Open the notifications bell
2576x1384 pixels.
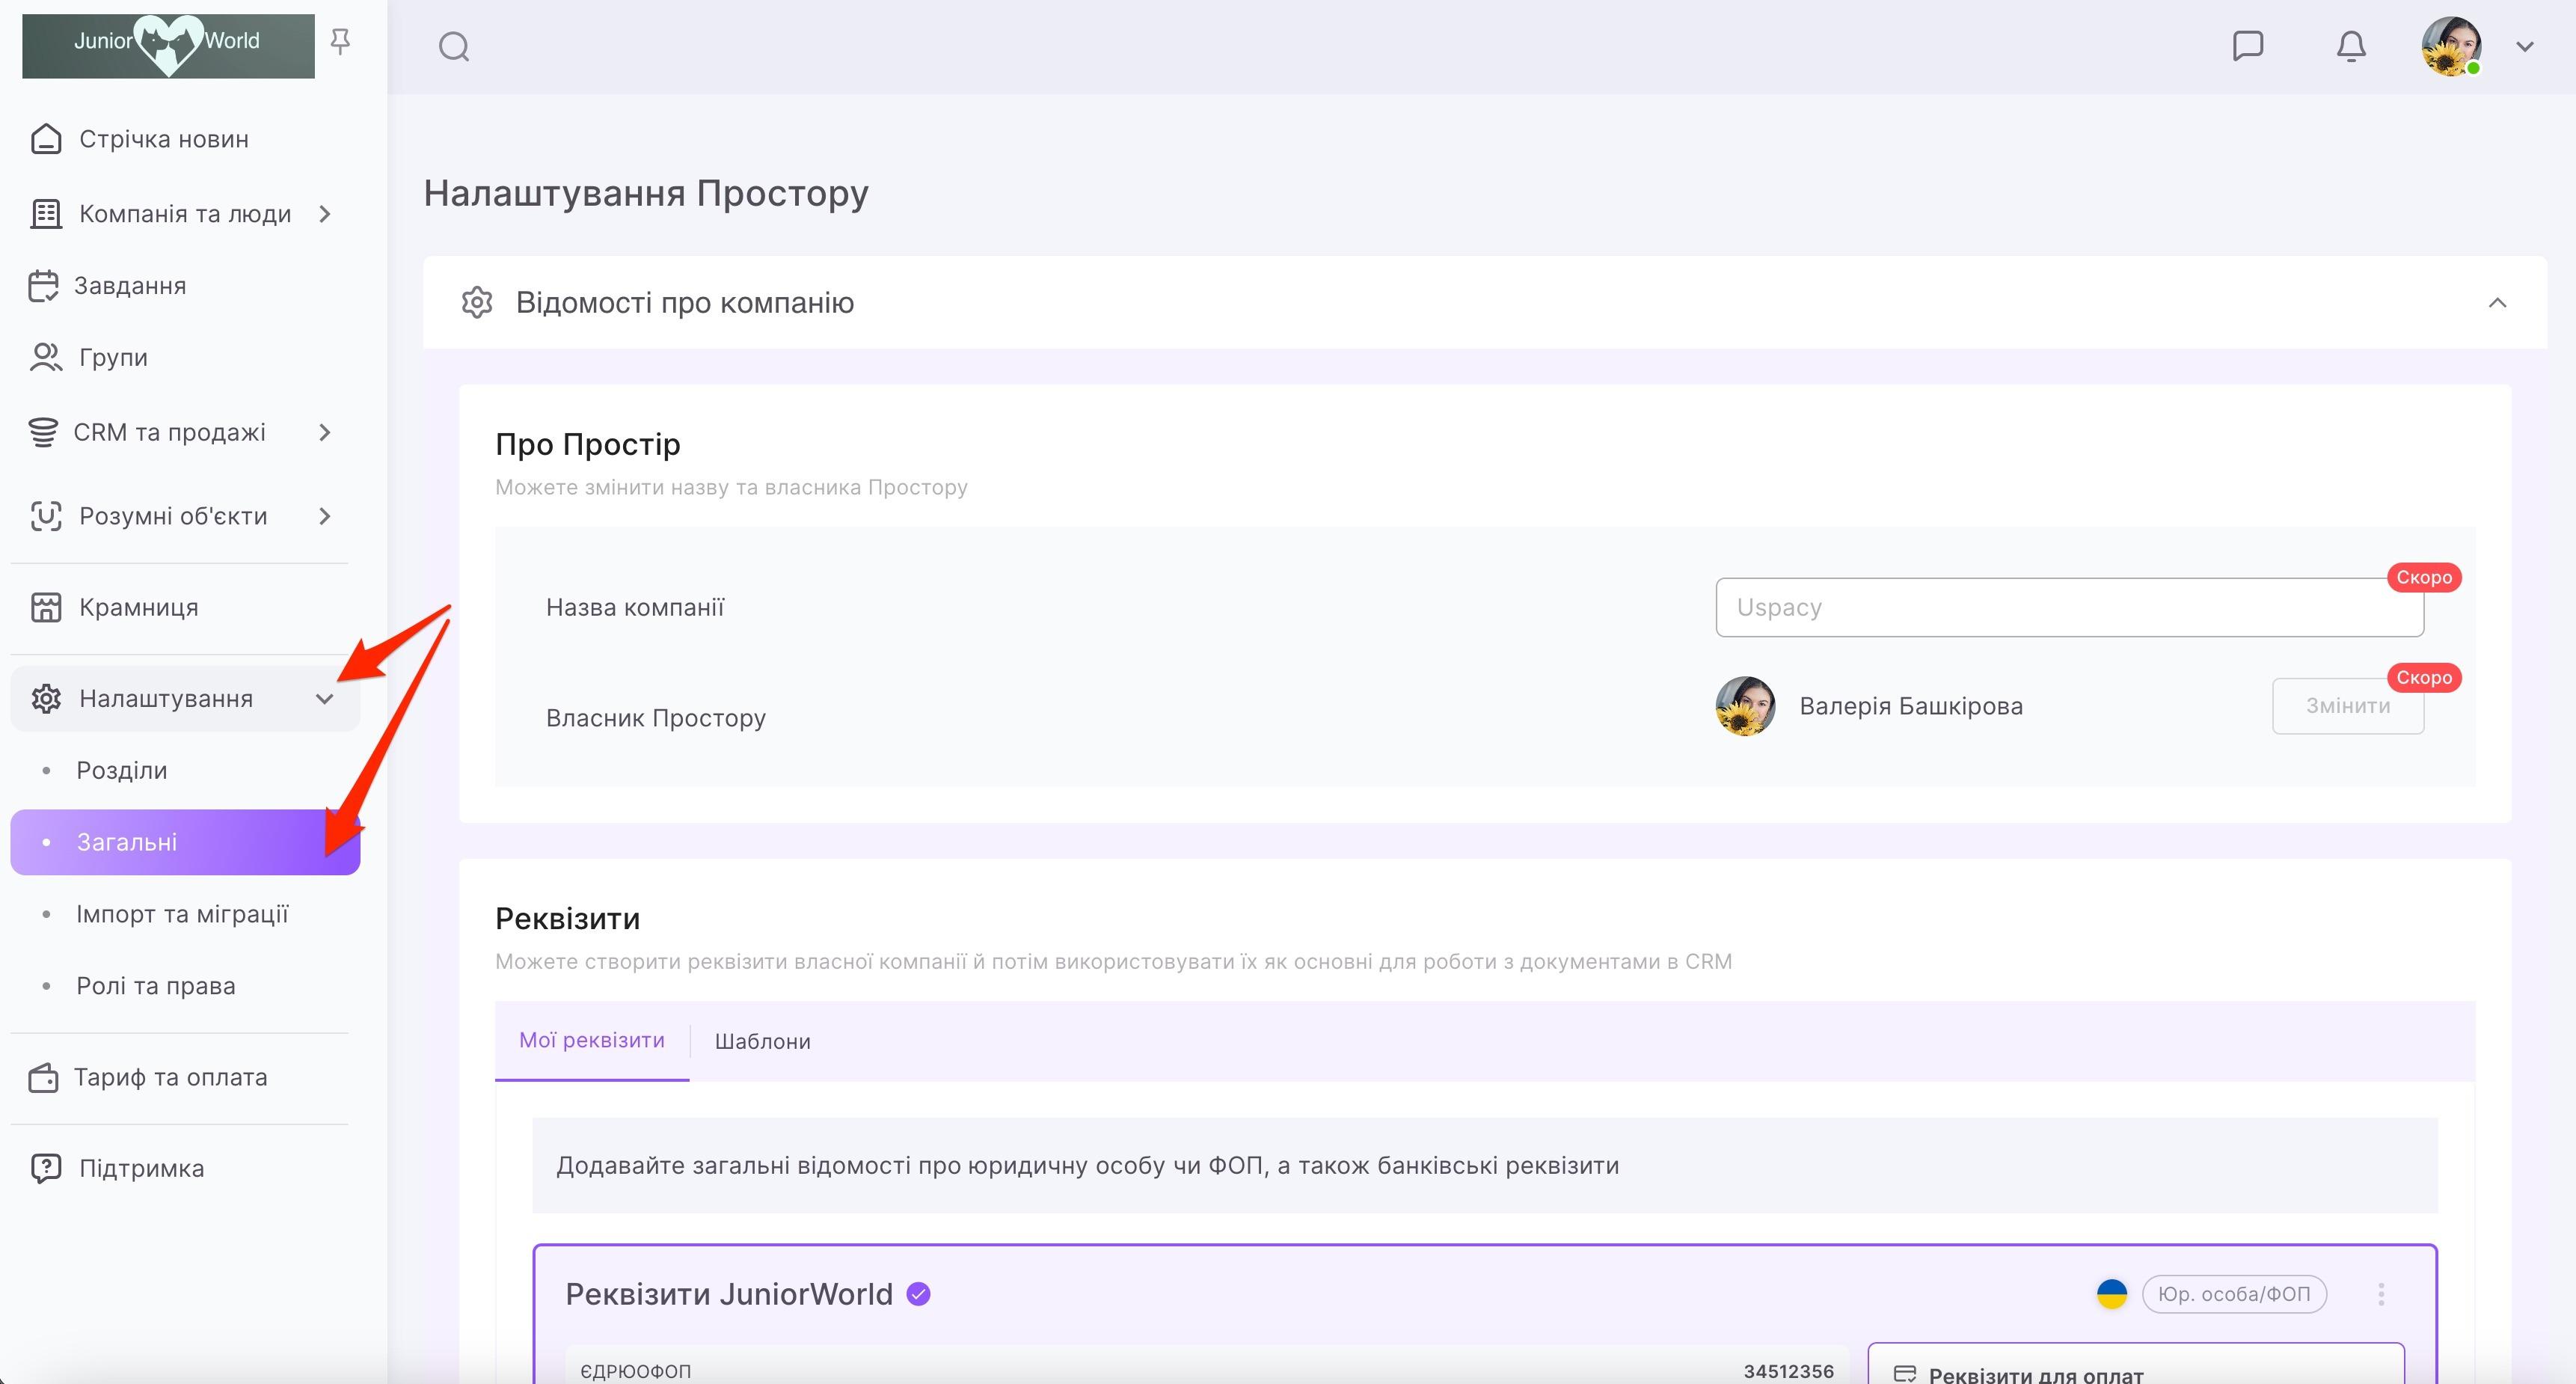tap(2350, 46)
